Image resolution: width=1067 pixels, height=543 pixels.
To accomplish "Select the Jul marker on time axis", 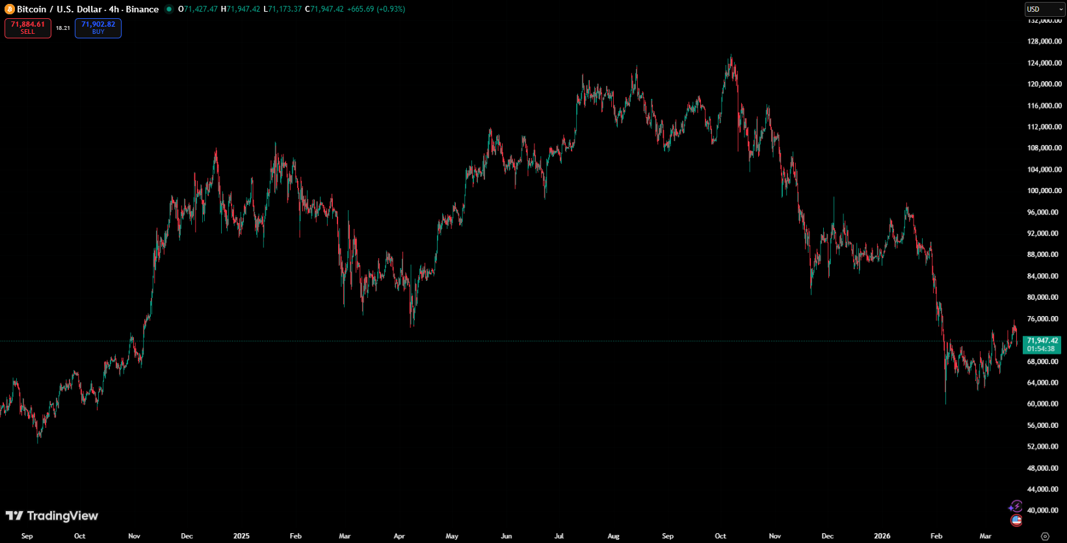I will click(559, 536).
